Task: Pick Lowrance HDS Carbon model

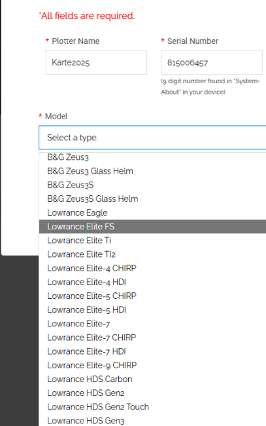Action: click(152, 379)
